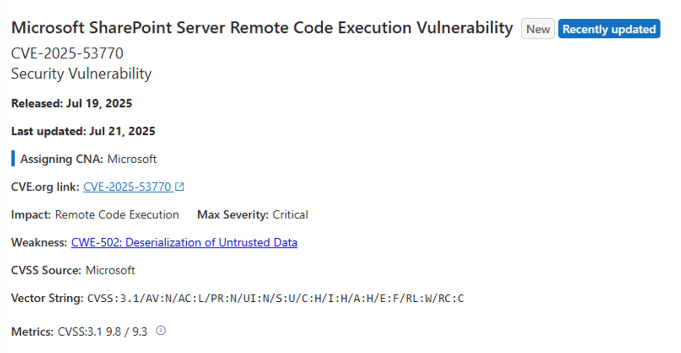Click the "Weakness:" label
This screenshot has height=353, width=681.
(39, 243)
